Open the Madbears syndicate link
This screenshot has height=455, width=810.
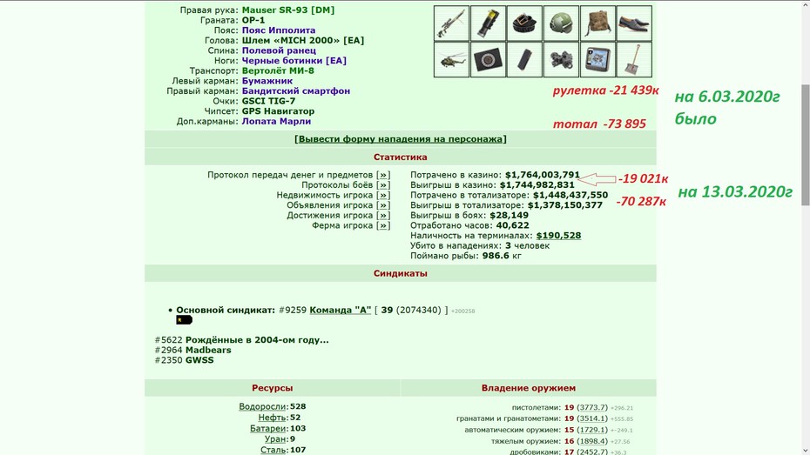tap(208, 350)
